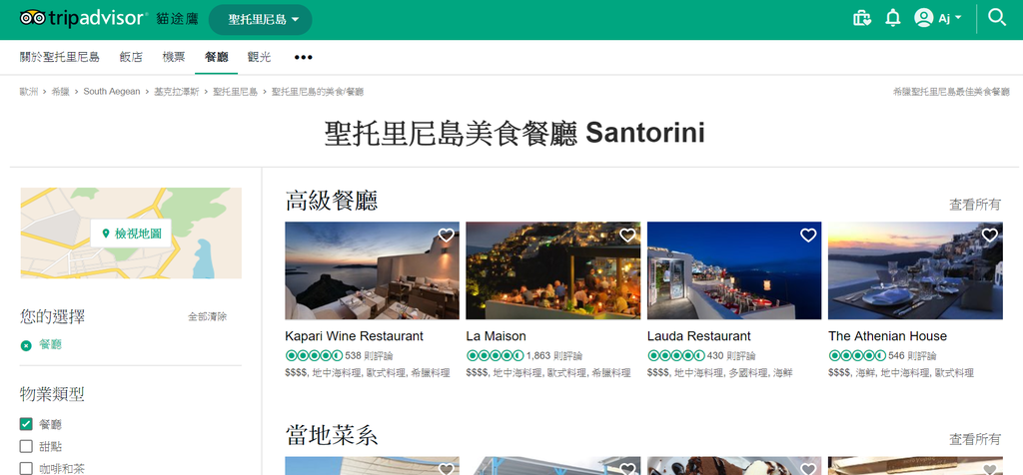Click the South Aegean breadcrumb
This screenshot has width=1023, height=475.
pyautogui.click(x=112, y=92)
